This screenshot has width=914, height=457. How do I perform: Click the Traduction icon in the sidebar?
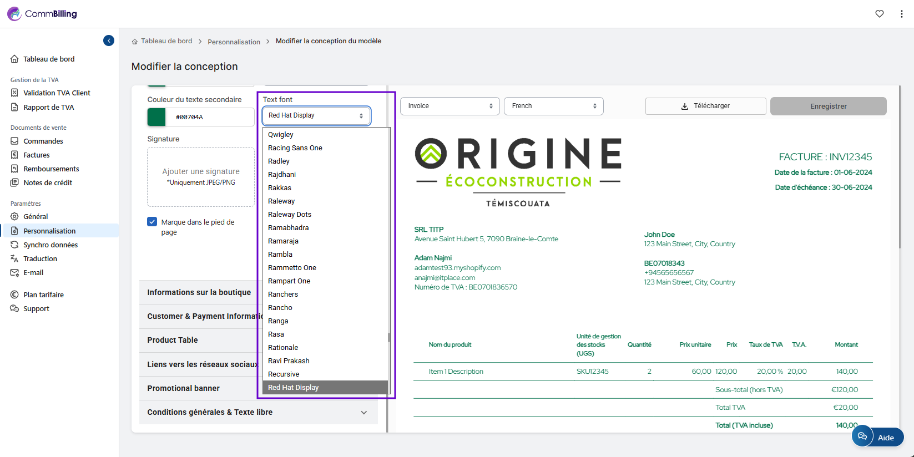point(14,259)
